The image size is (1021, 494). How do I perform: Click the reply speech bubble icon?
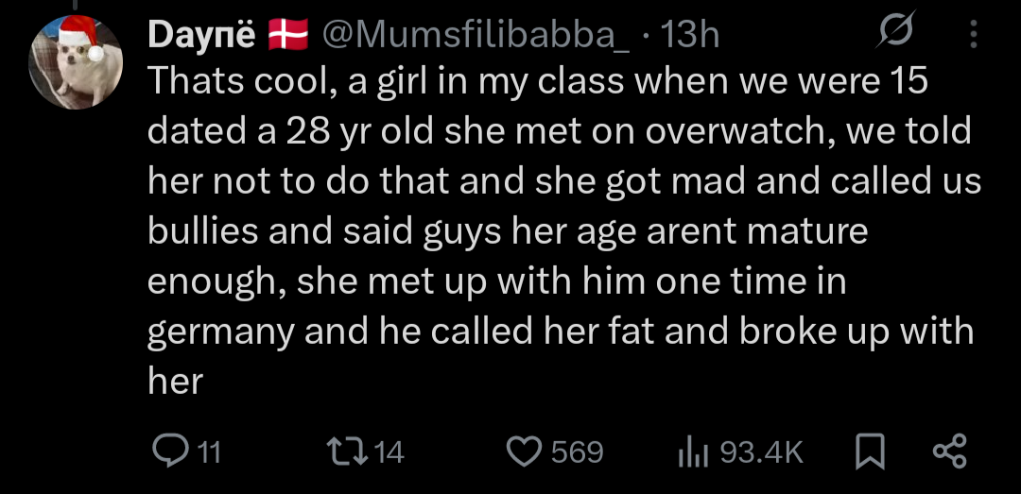coord(170,451)
